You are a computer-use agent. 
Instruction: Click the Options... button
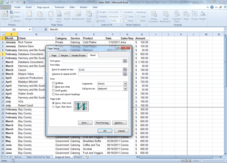point(120,123)
